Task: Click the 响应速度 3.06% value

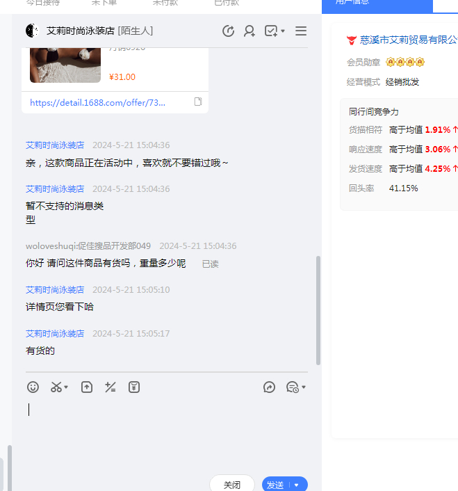Action: (x=438, y=150)
